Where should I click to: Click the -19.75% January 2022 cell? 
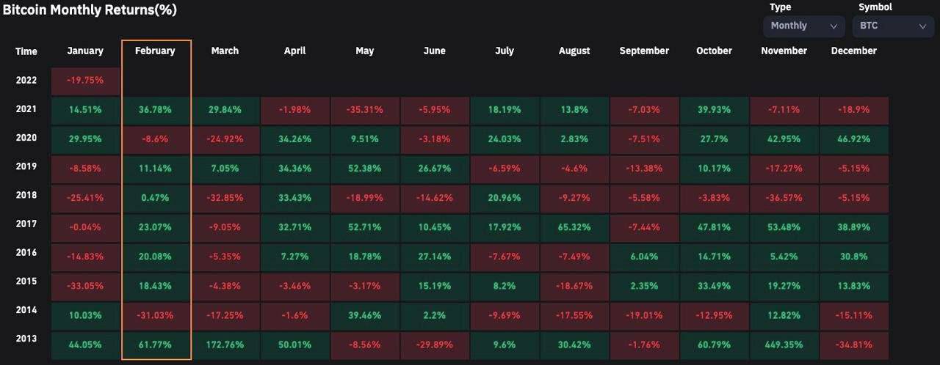pyautogui.click(x=85, y=81)
